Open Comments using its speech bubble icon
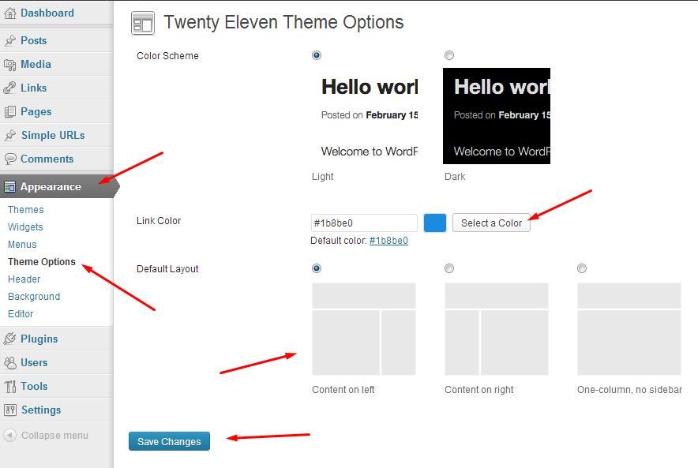The width and height of the screenshot is (698, 468). [x=11, y=159]
